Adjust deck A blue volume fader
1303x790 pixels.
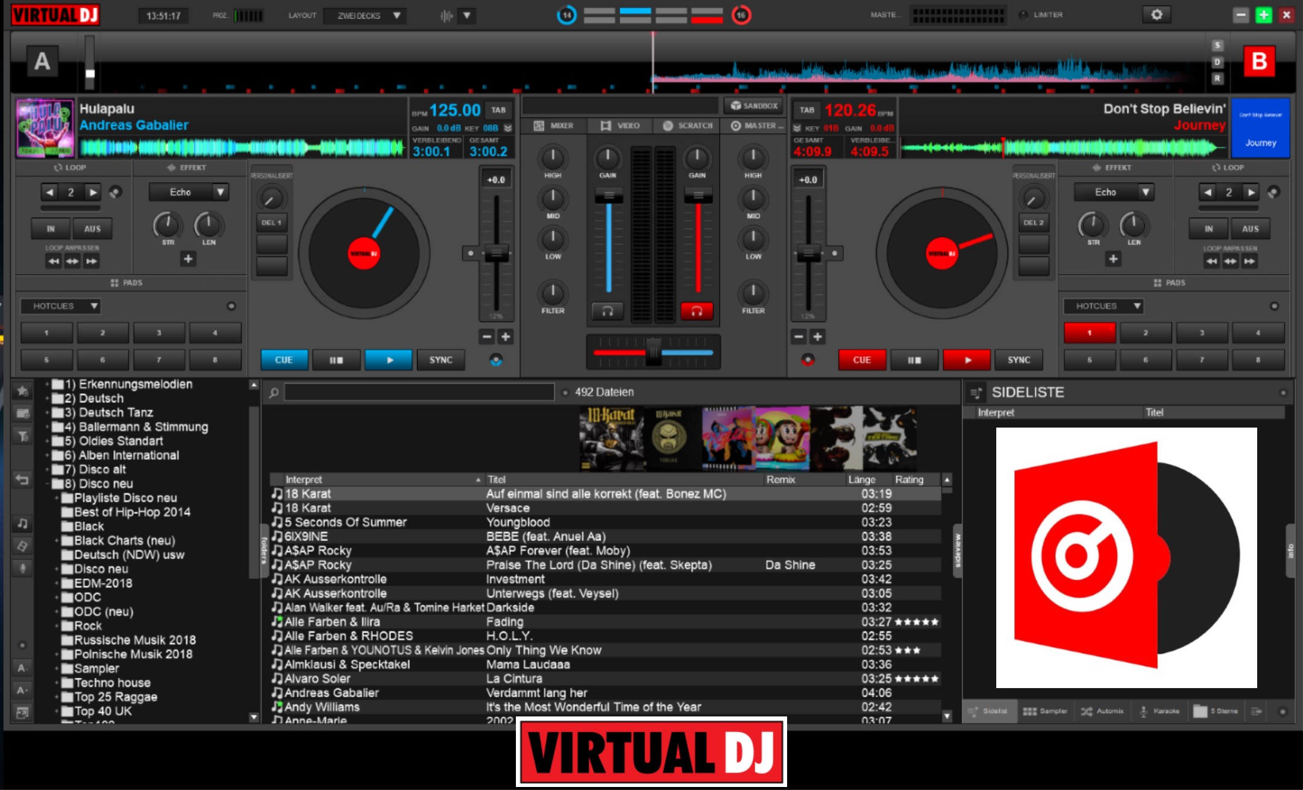pos(609,195)
